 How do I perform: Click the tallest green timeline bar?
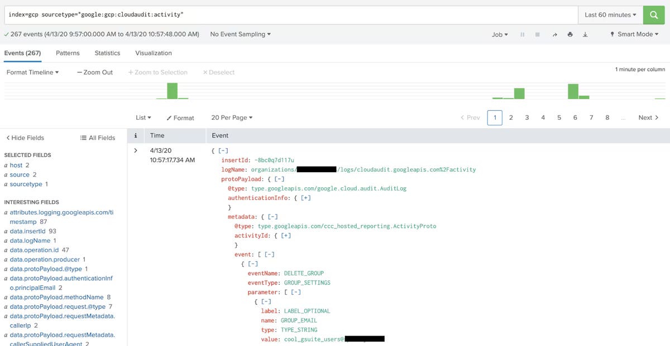point(172,91)
